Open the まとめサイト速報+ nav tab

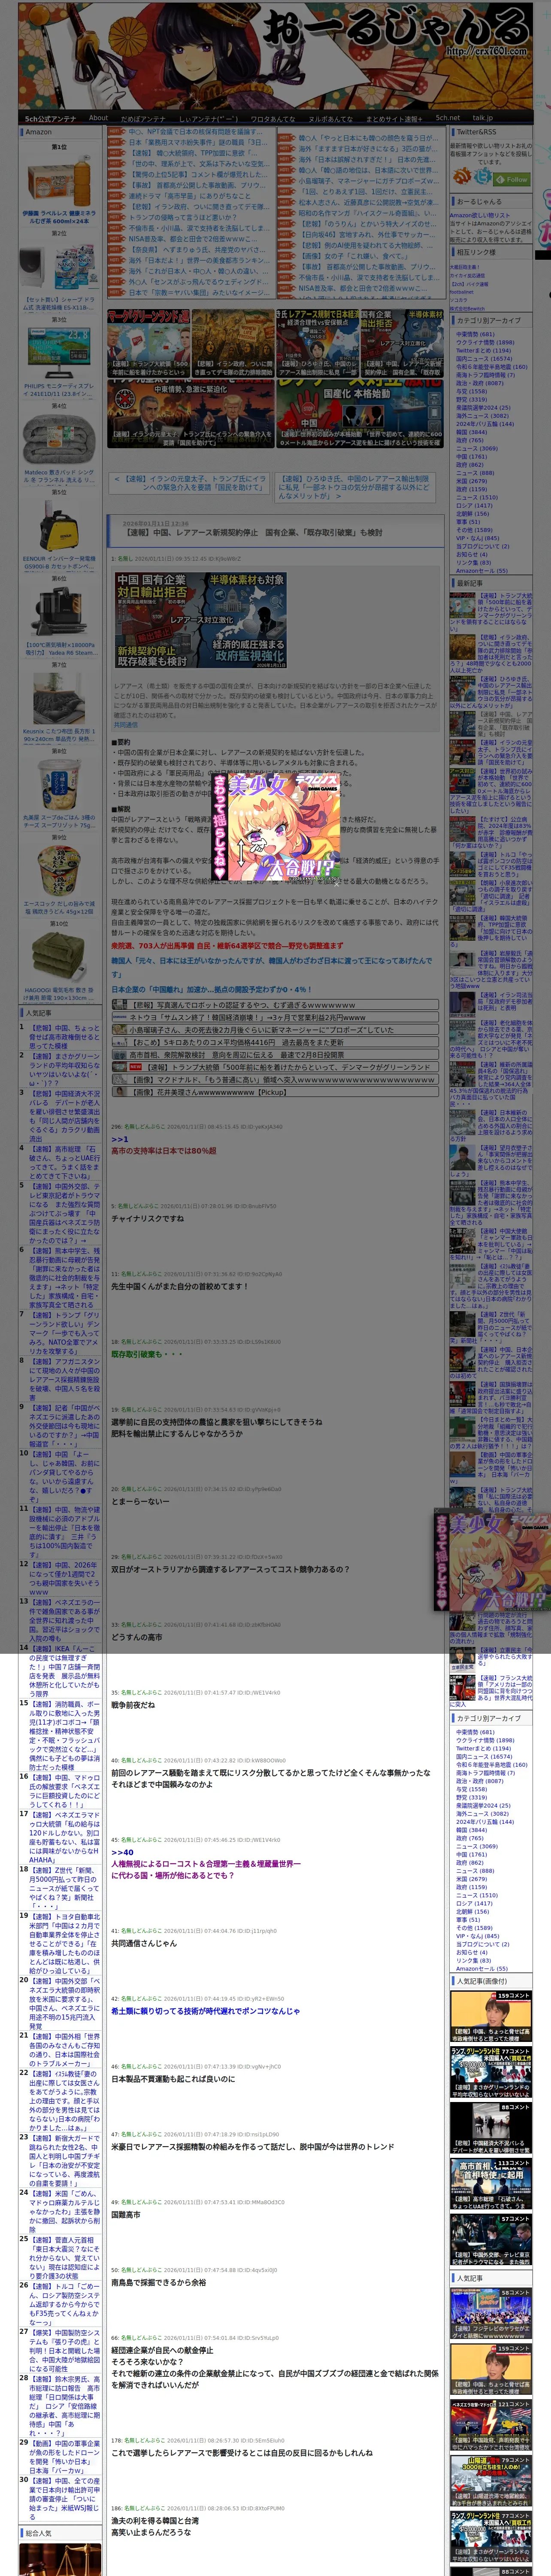coord(394,118)
